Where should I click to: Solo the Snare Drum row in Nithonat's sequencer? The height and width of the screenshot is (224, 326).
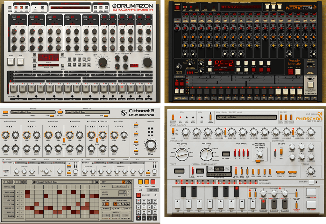(22, 196)
